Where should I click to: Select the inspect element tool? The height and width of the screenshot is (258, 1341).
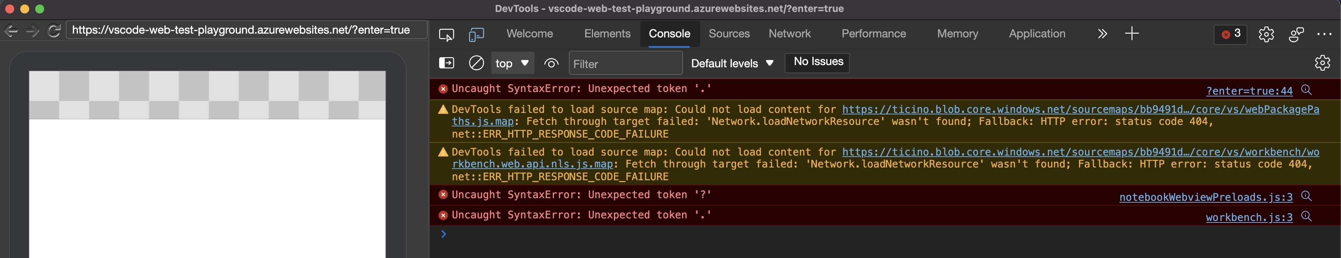[x=447, y=34]
